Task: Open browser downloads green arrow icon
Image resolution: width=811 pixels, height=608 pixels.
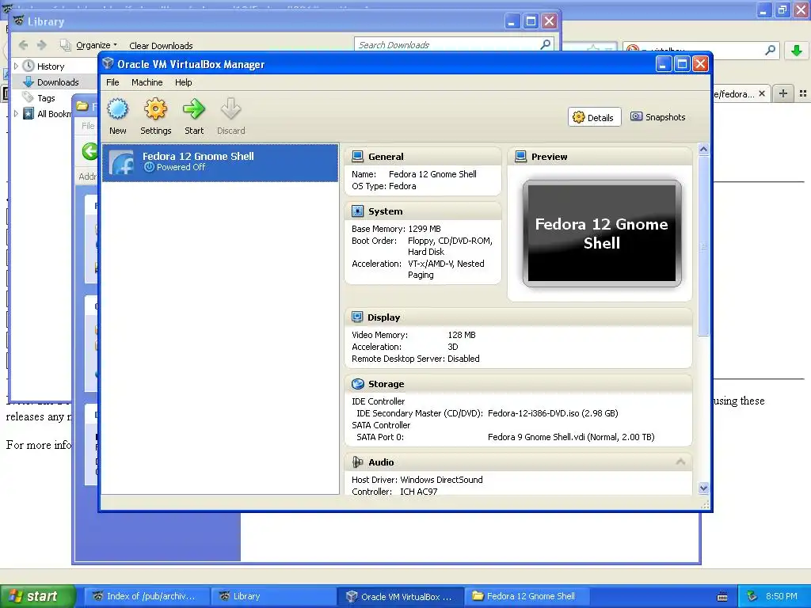Action: click(797, 50)
